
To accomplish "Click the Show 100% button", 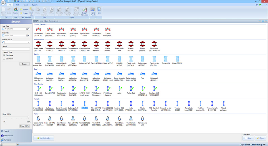I will point(25,126).
